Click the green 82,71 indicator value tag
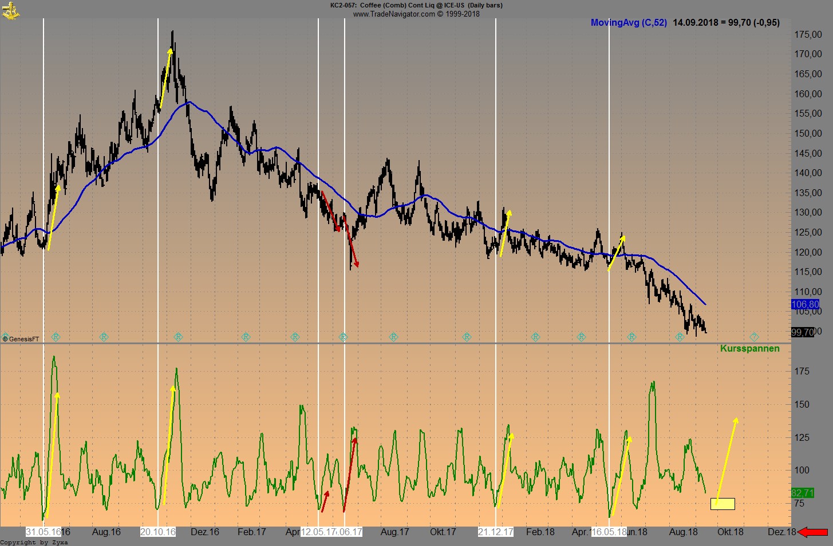Screen dimensions: 833x546 coord(802,493)
